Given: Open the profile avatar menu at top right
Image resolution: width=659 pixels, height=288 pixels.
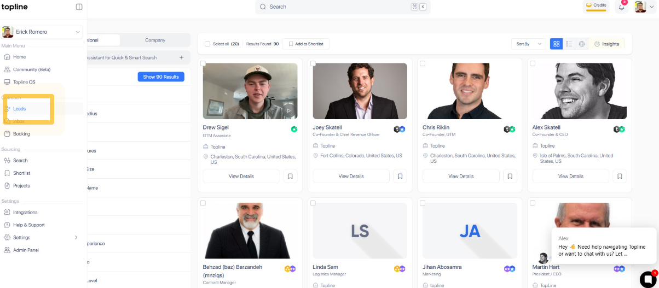Looking at the screenshot, I should coord(644,7).
